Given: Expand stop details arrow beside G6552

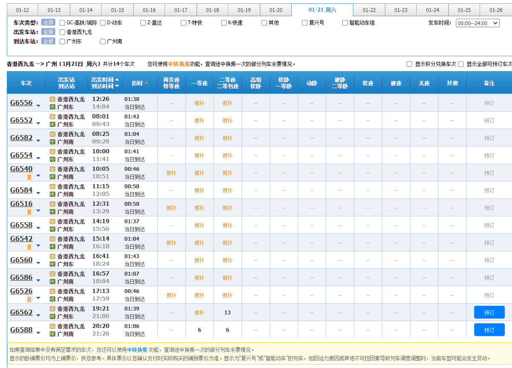Looking at the screenshot, I should [x=38, y=124].
